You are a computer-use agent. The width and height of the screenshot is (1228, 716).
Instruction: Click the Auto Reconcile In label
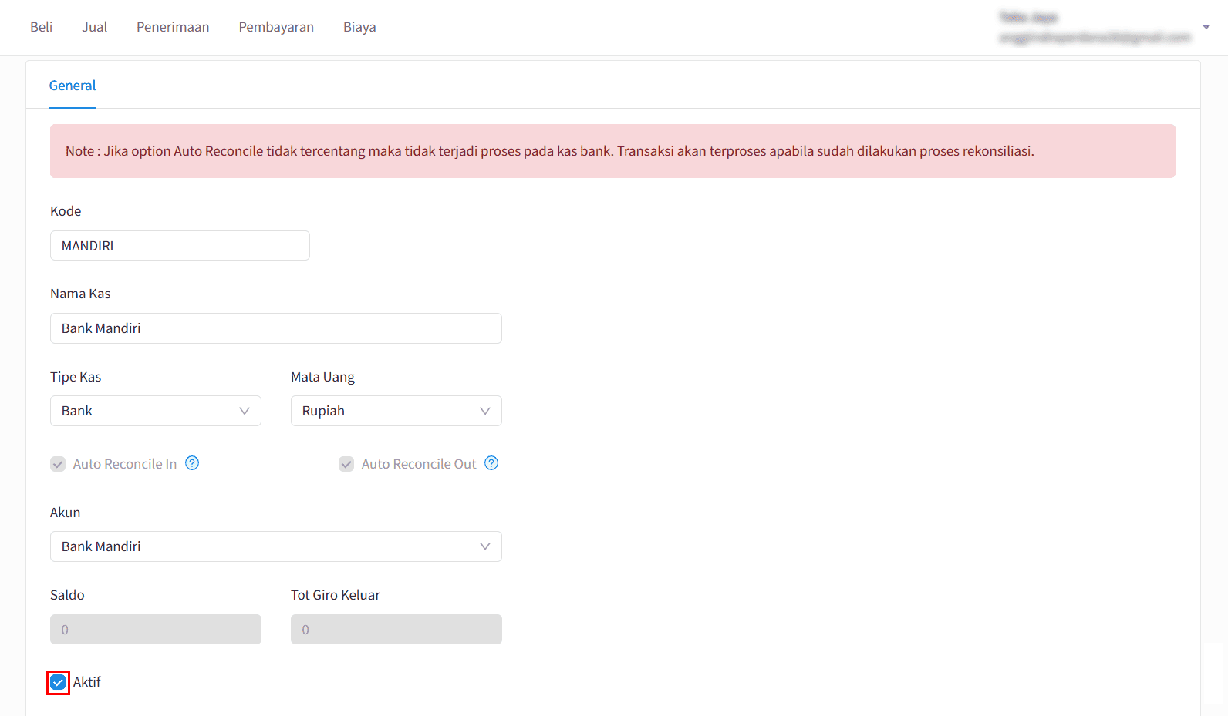125,464
